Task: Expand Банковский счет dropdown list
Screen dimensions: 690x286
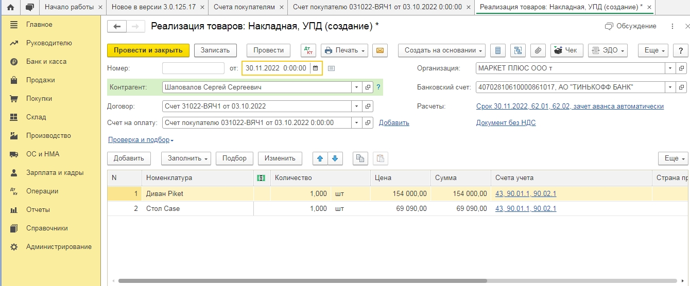Action: point(670,87)
